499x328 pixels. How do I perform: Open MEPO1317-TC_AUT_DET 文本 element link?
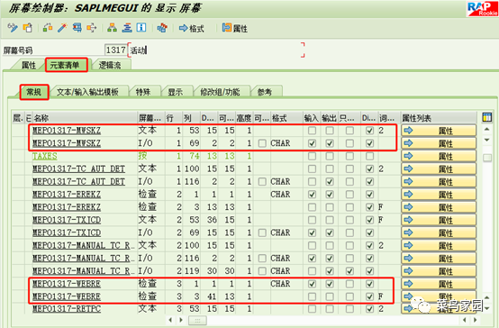(x=78, y=169)
